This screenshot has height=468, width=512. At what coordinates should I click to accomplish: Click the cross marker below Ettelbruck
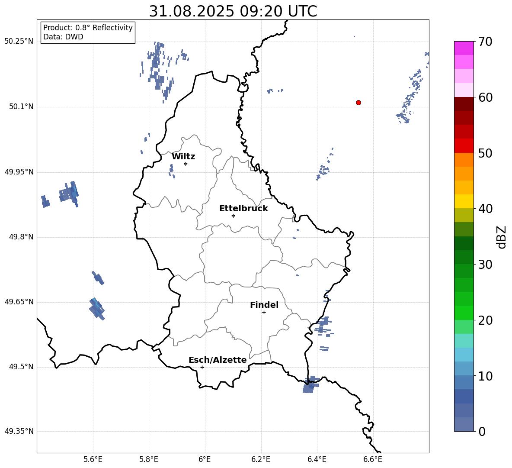(x=233, y=216)
